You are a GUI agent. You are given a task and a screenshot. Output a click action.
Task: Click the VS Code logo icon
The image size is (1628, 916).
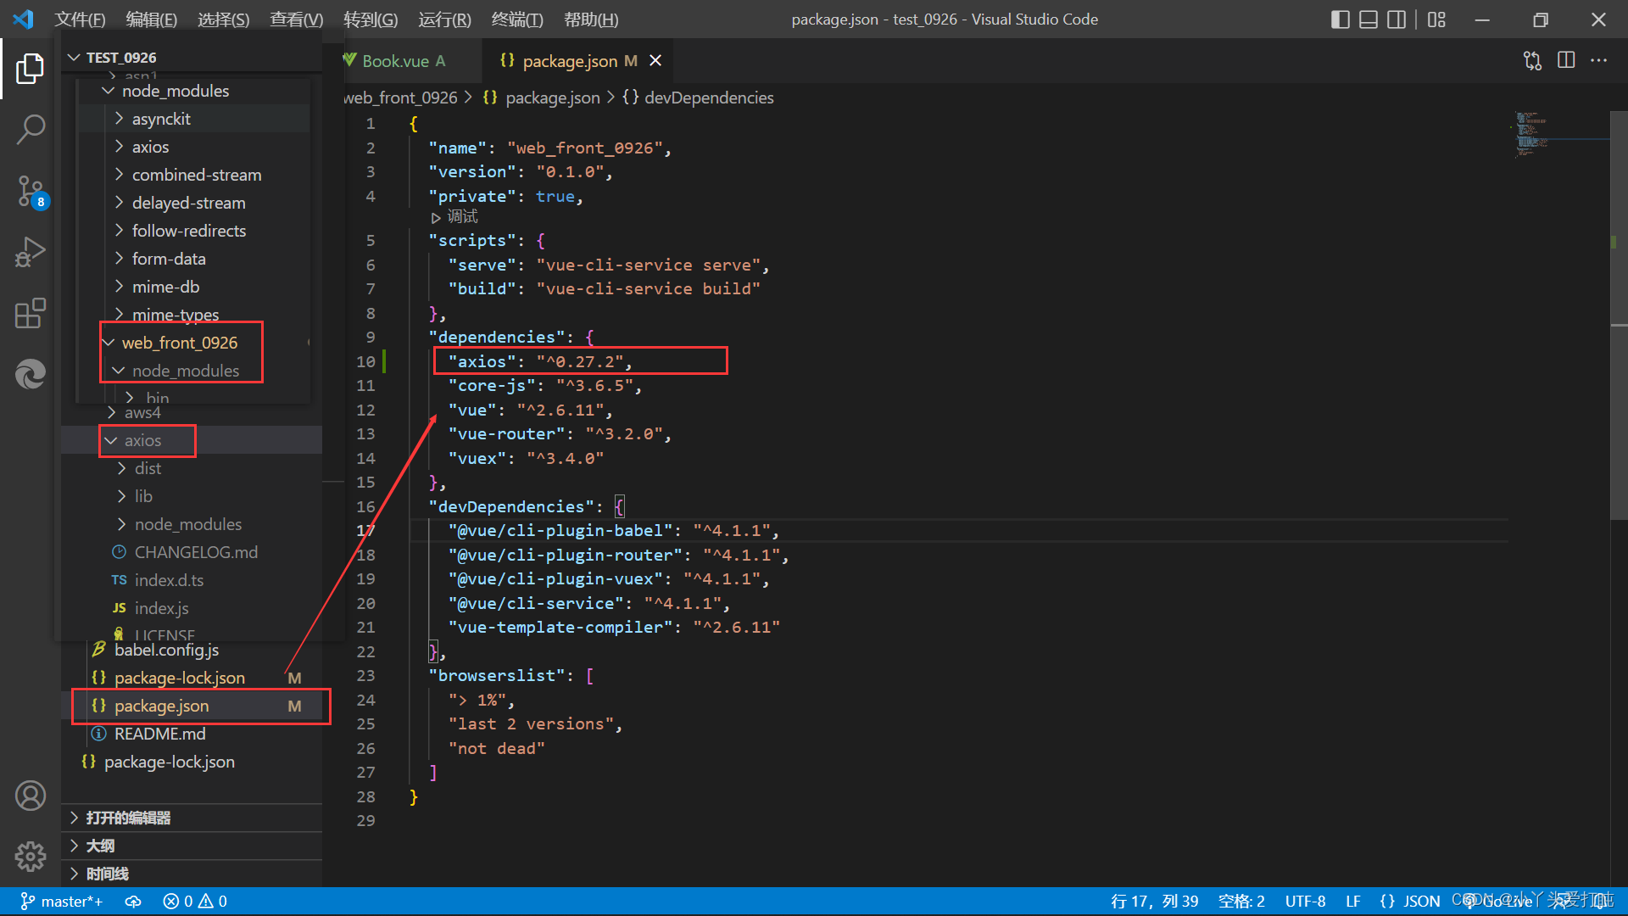point(24,19)
